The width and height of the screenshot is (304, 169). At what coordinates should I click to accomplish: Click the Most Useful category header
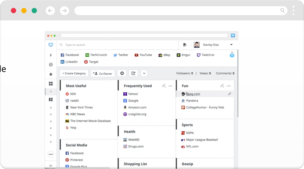click(76, 86)
